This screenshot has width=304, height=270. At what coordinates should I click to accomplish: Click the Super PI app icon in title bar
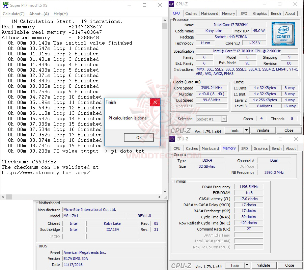pos(5,5)
